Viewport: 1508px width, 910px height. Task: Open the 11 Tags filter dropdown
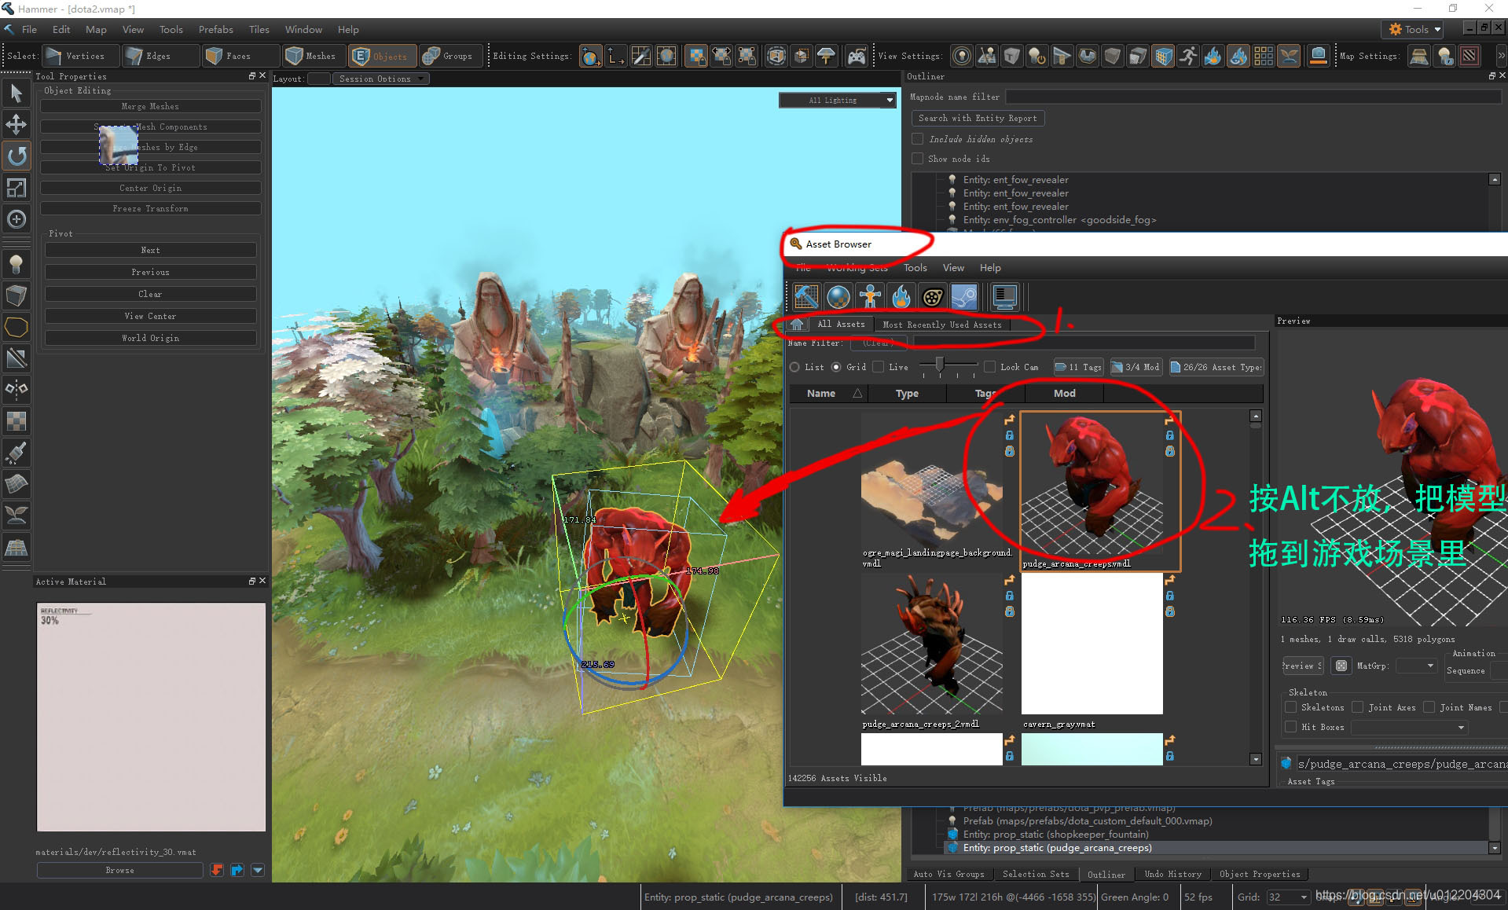[1079, 367]
